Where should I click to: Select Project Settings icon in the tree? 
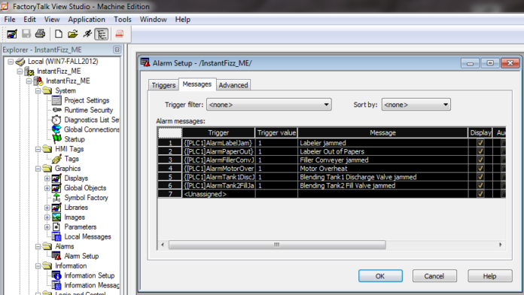(56, 100)
